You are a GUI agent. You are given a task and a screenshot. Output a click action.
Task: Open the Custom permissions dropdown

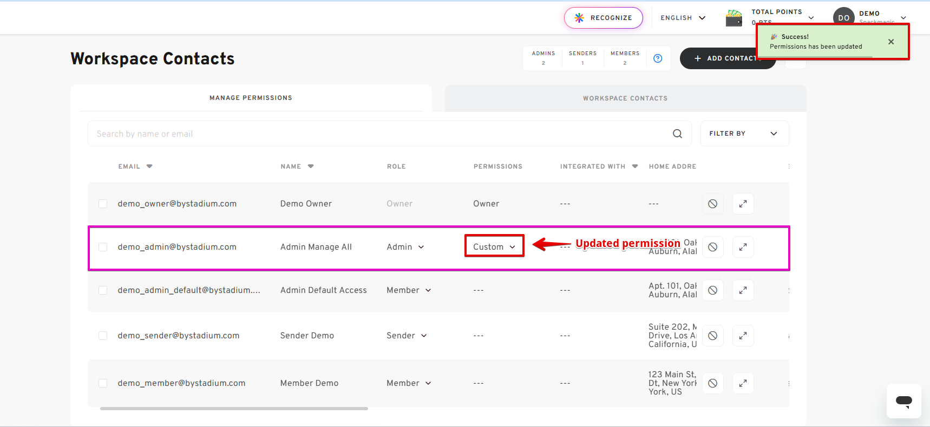[x=494, y=247]
